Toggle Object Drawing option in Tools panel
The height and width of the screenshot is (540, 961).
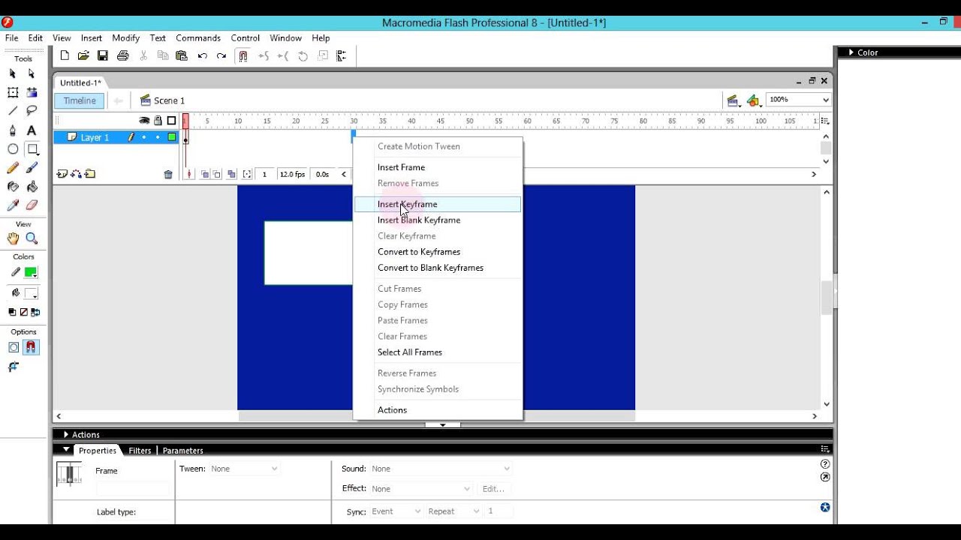[14, 347]
